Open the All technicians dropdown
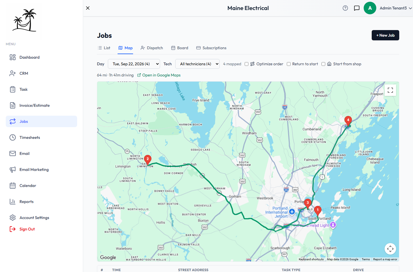This screenshot has width=413, height=272. tap(198, 64)
